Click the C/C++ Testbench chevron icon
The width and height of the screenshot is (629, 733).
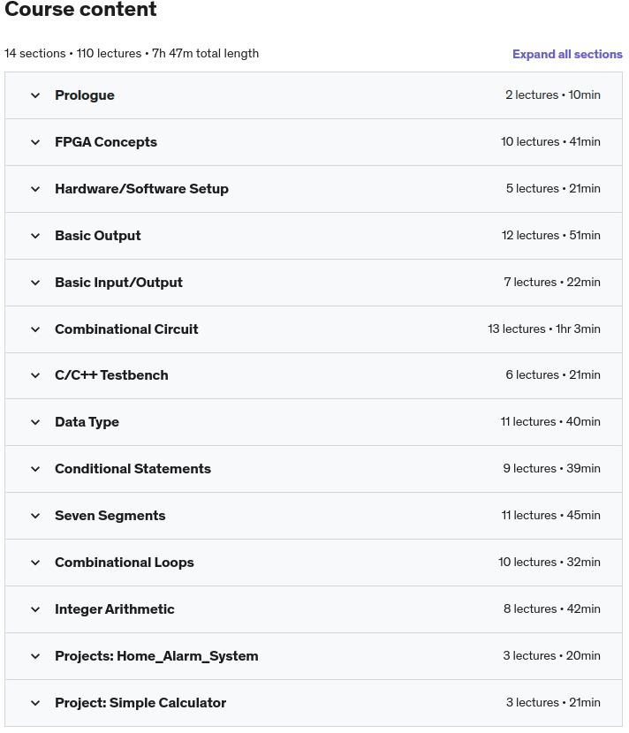(35, 375)
